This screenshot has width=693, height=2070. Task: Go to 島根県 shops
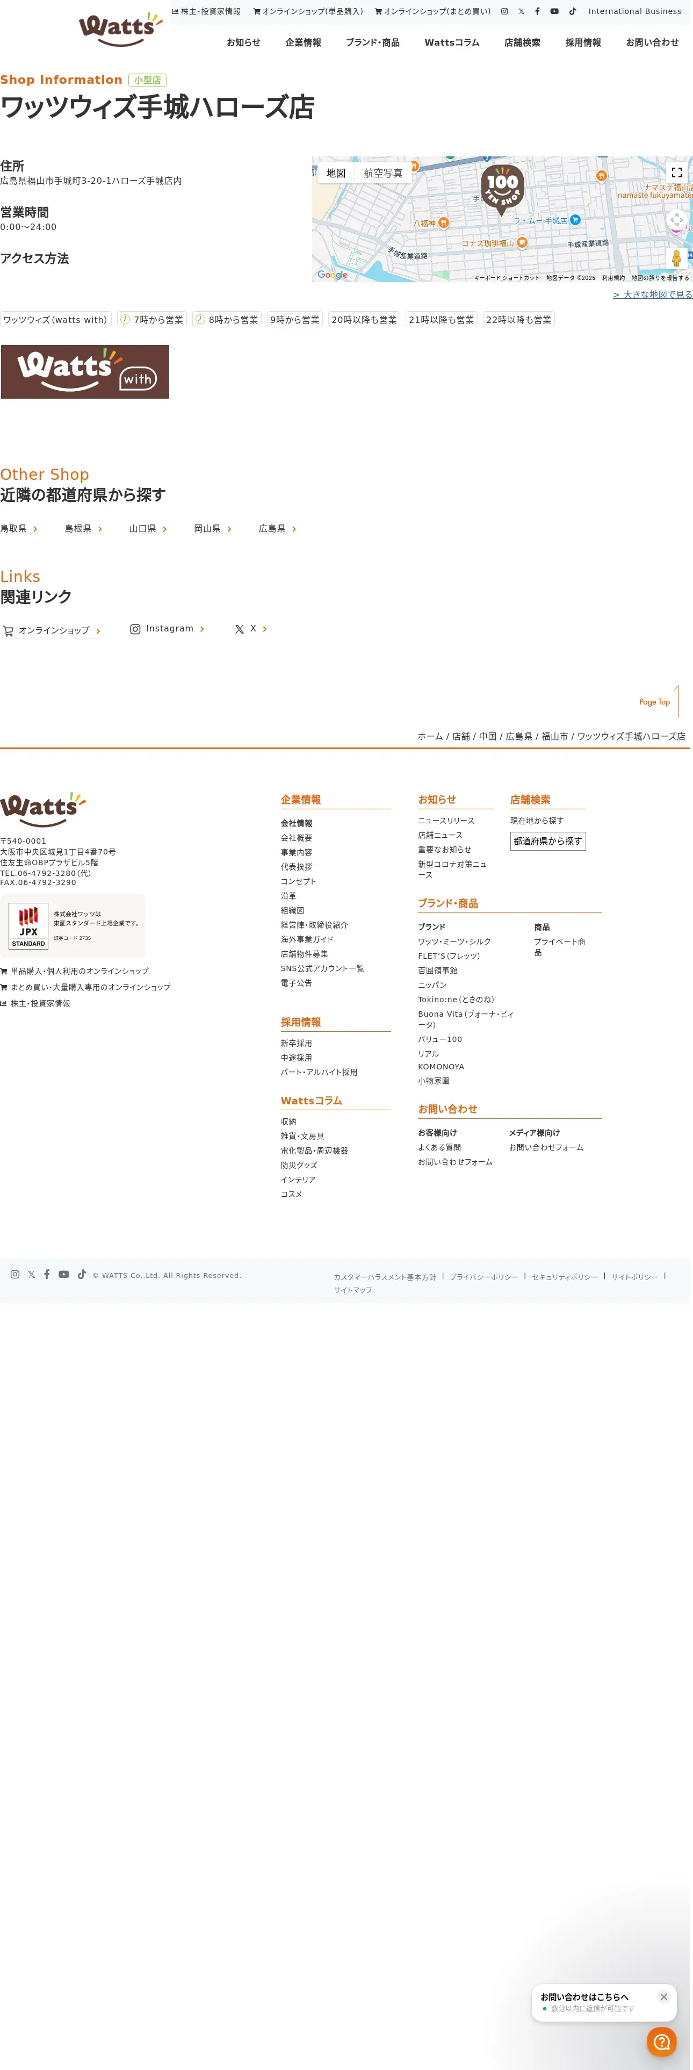[x=83, y=529]
